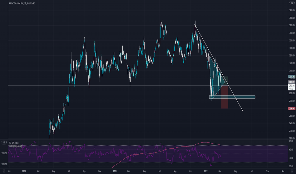Click the green 3021.62 price label

[292, 77]
